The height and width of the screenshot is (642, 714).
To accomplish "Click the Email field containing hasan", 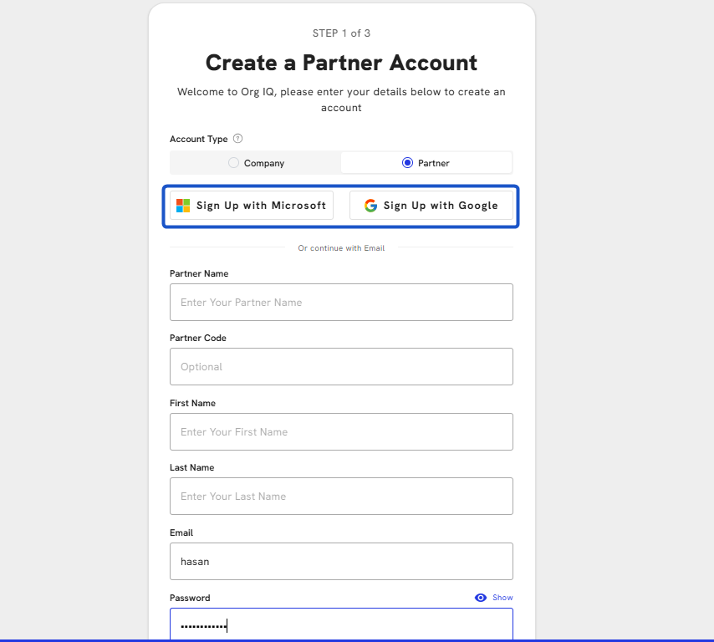I will coord(341,561).
